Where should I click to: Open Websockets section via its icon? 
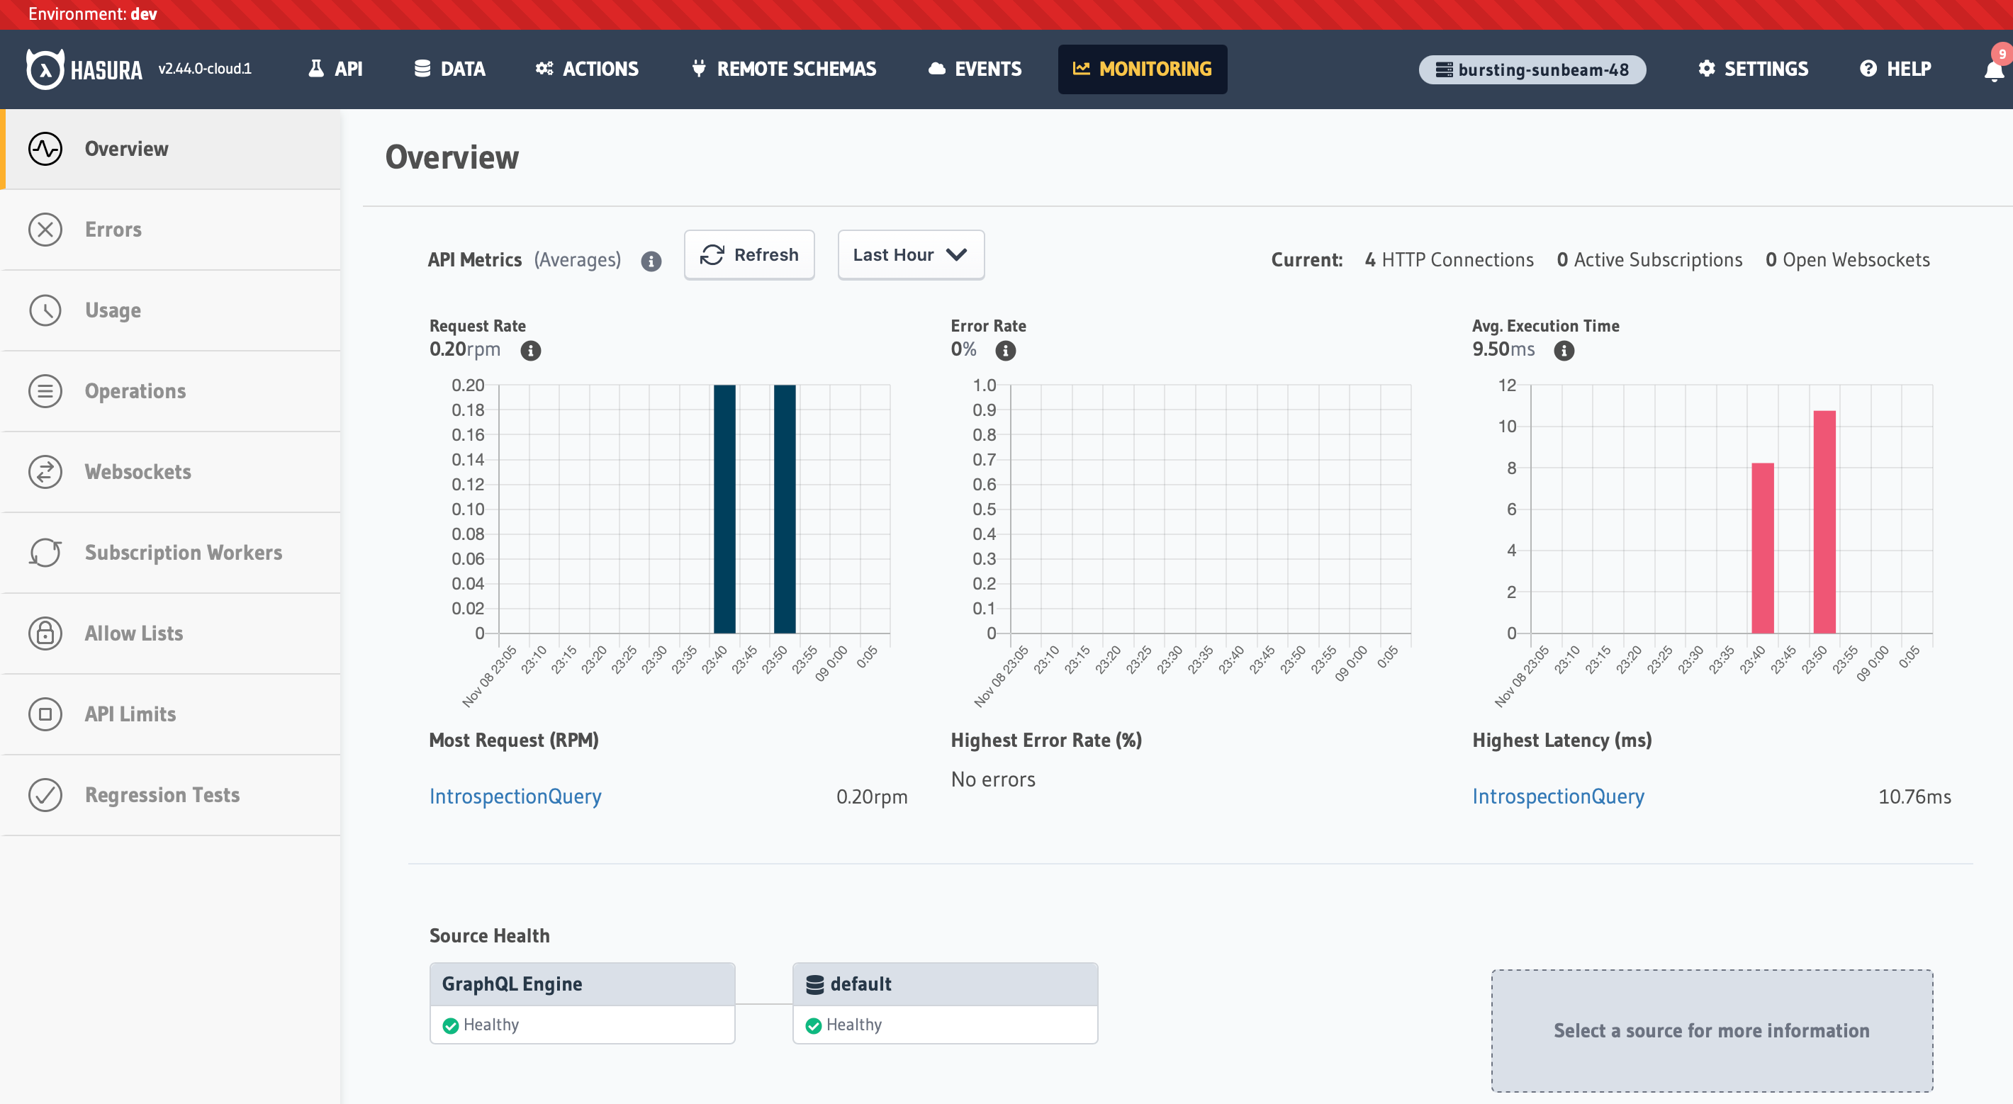click(x=45, y=472)
